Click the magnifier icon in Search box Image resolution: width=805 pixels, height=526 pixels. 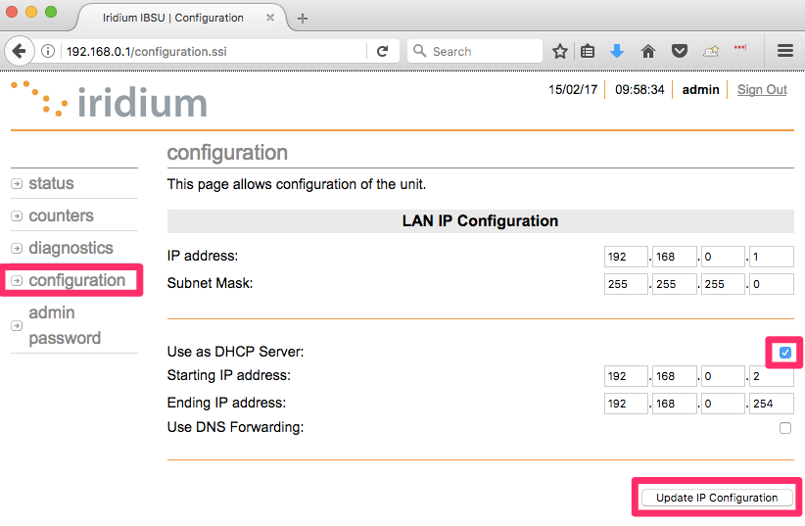pos(419,51)
